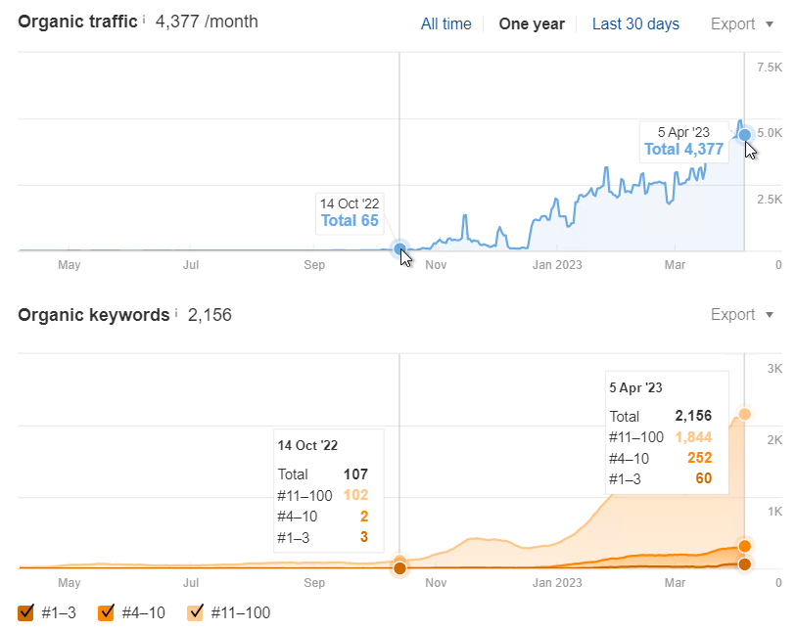The height and width of the screenshot is (631, 796).
Task: Click the 5 Apr '23 #11–100 keywords marker
Action: 745,415
